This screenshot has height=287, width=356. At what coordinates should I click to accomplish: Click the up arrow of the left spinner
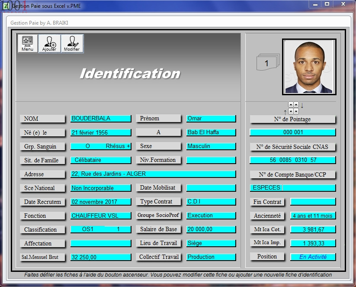click(291, 105)
